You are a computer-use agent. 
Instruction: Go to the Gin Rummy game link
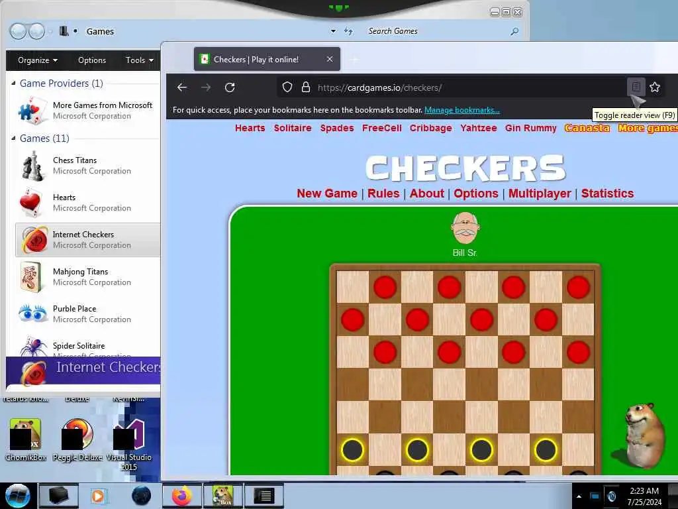pos(530,128)
